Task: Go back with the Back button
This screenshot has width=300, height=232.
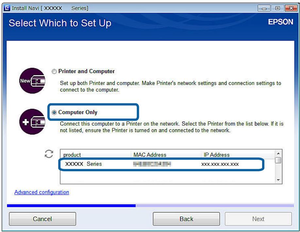Action: point(186,219)
